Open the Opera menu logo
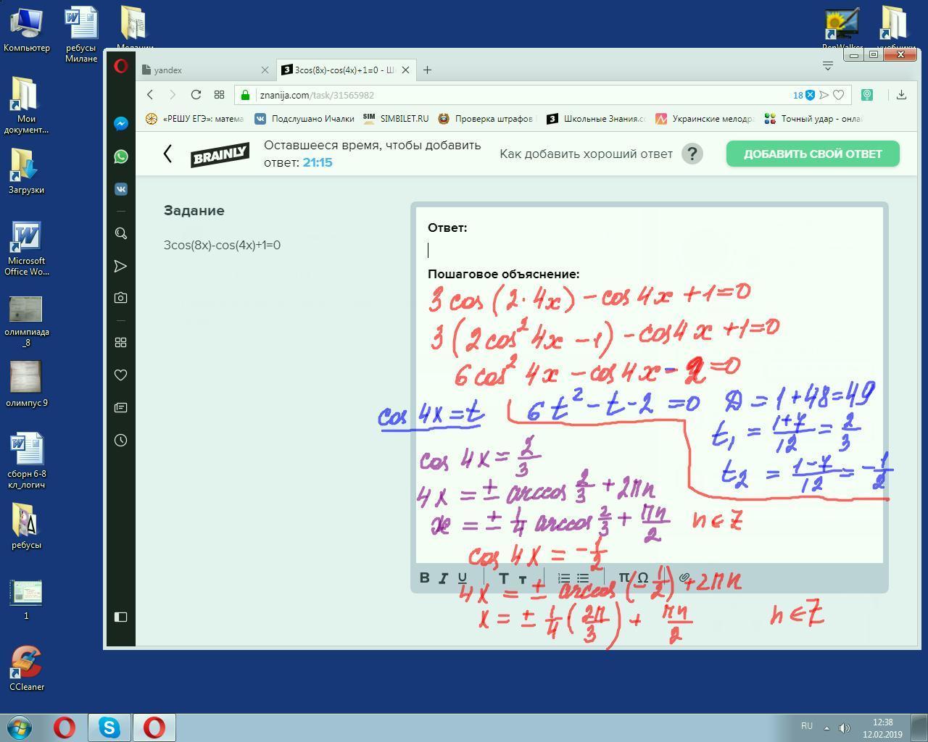Viewport: 928px width, 742px height. click(x=121, y=67)
